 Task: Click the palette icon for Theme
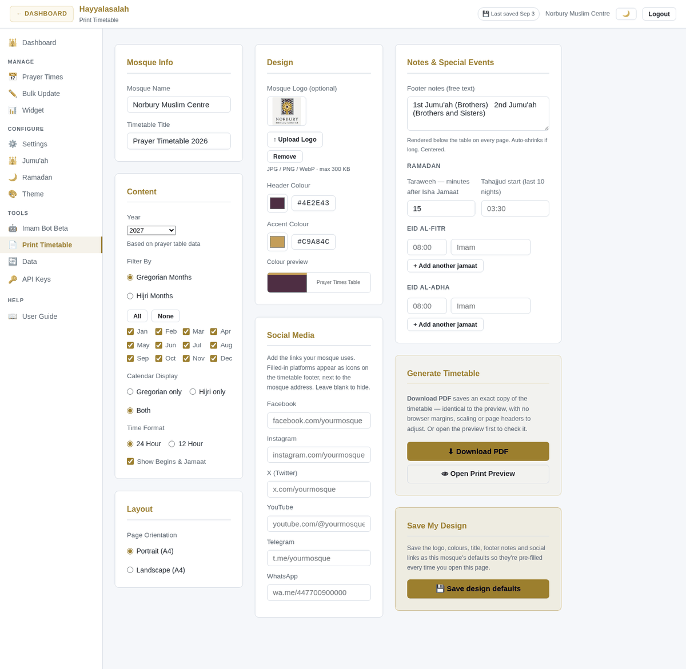13,194
